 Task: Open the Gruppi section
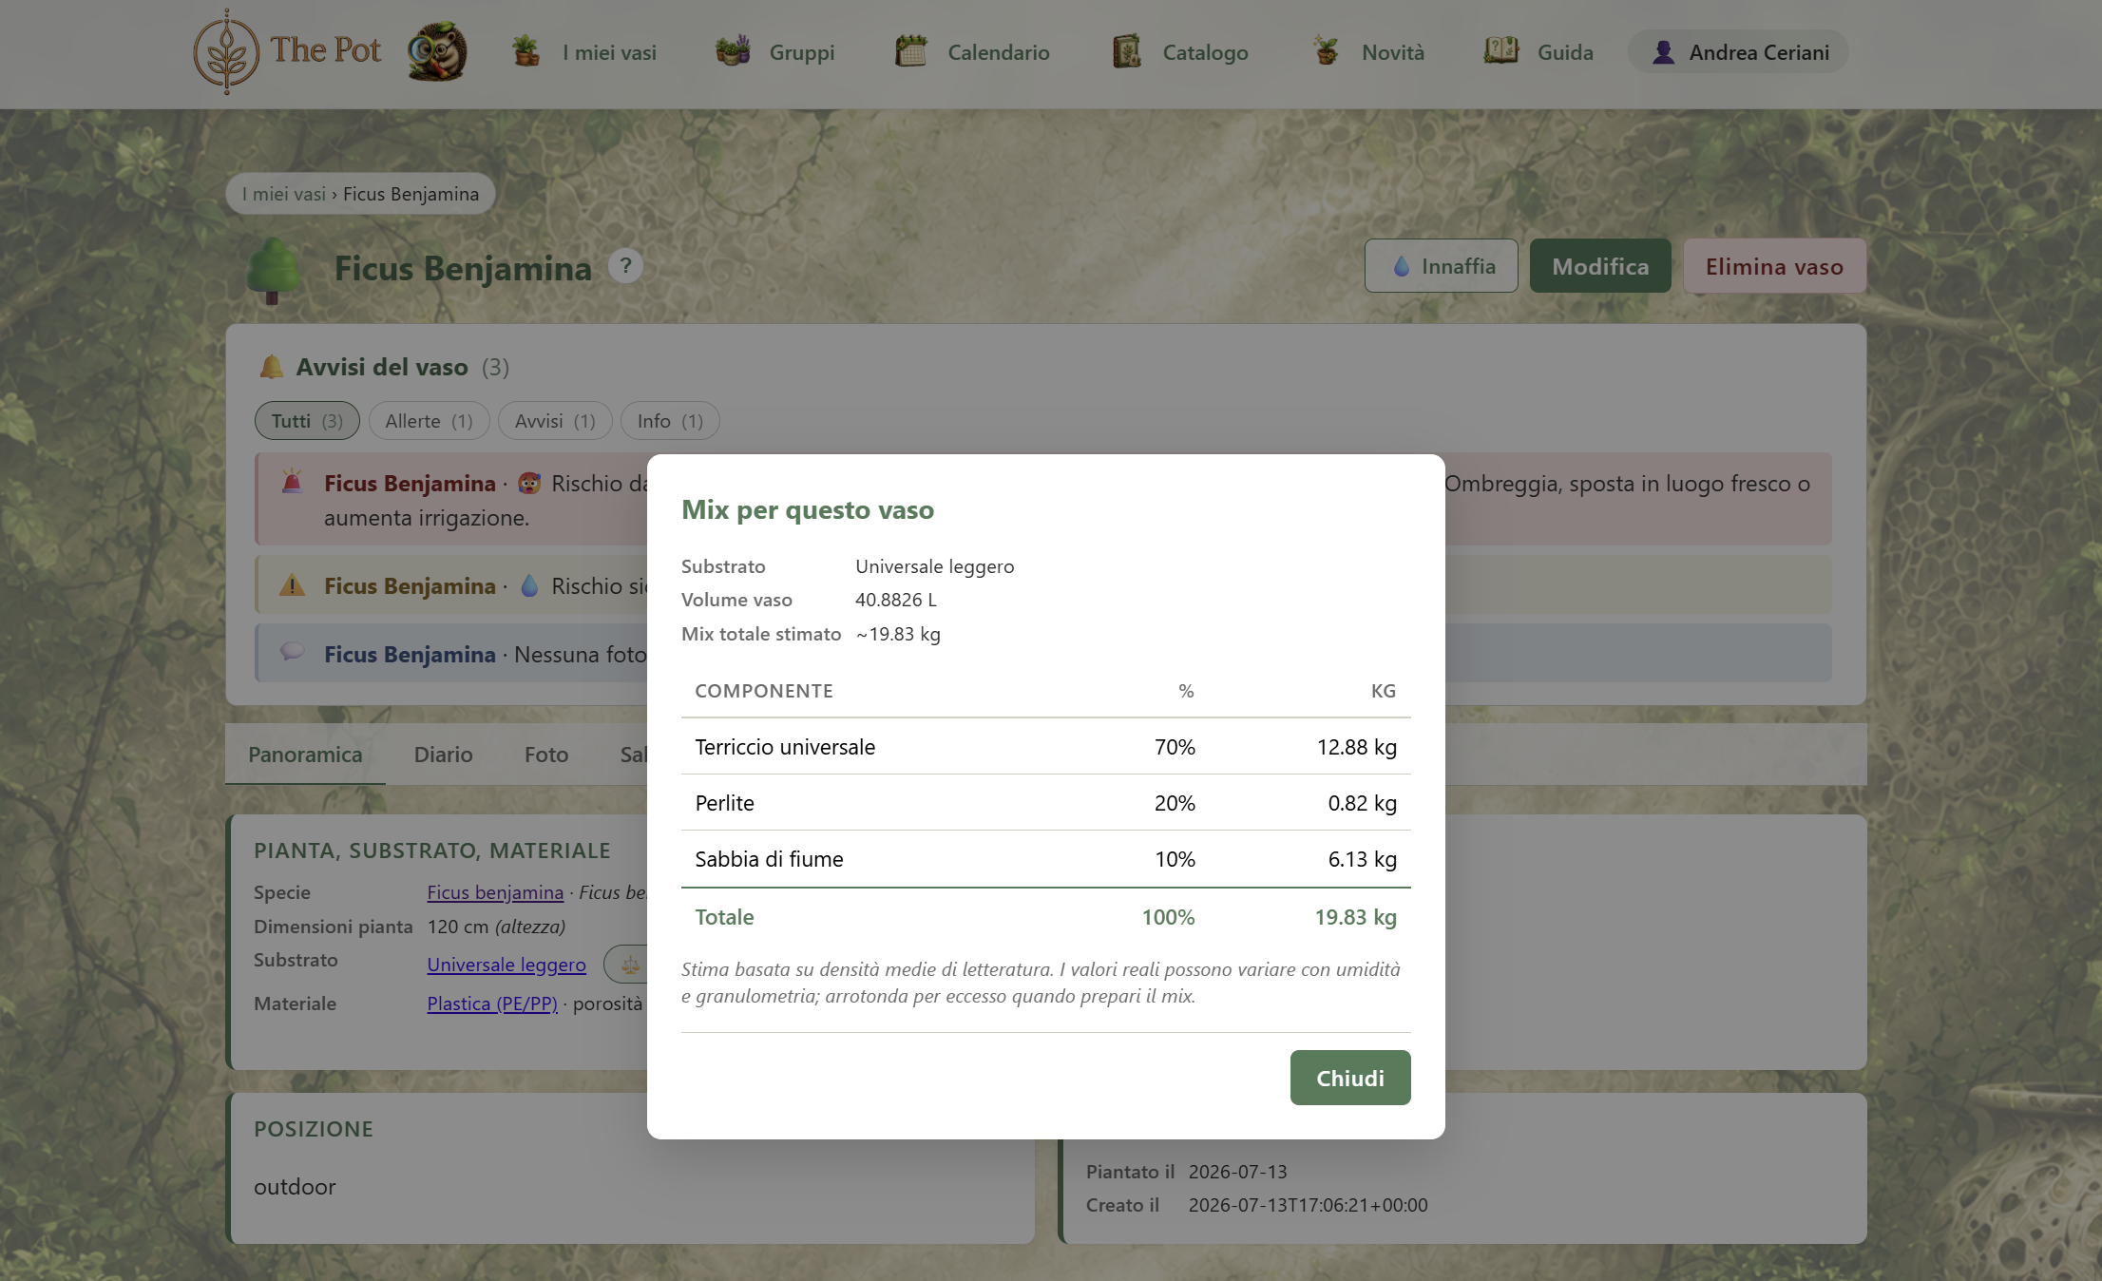coord(801,52)
